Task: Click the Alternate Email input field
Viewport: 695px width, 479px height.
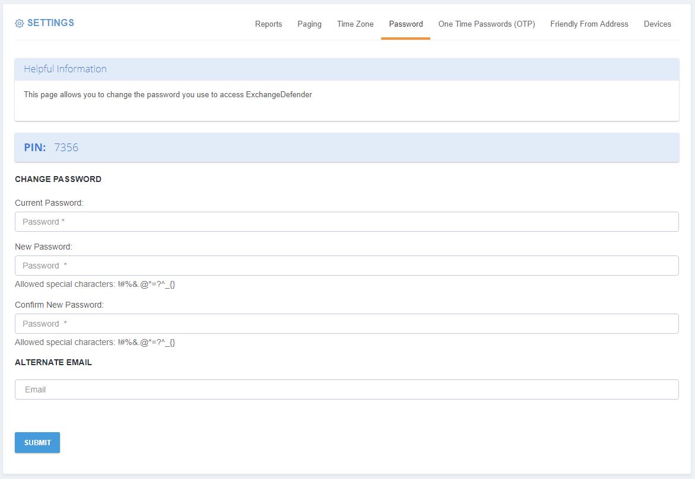Action: [347, 389]
